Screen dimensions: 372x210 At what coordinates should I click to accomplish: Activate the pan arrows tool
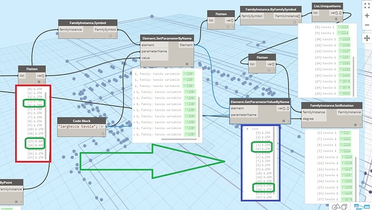[367, 38]
